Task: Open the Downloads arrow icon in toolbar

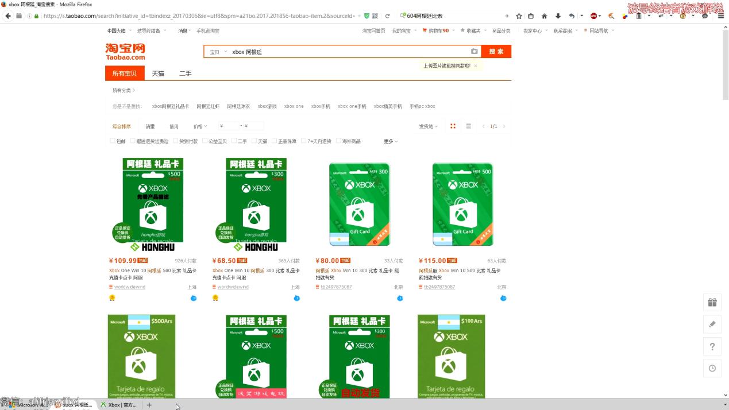Action: click(558, 16)
